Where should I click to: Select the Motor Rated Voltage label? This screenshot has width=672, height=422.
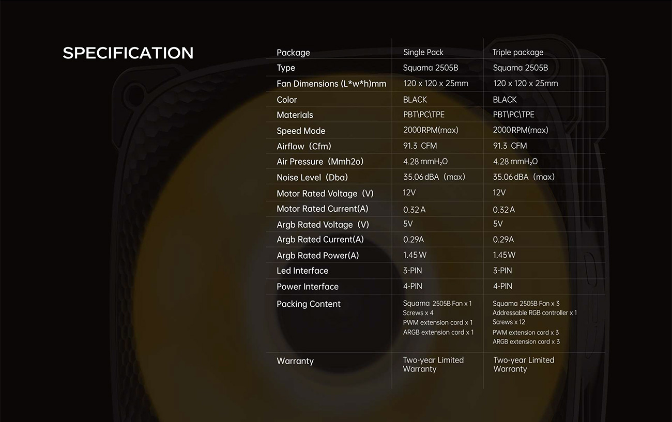tap(325, 193)
